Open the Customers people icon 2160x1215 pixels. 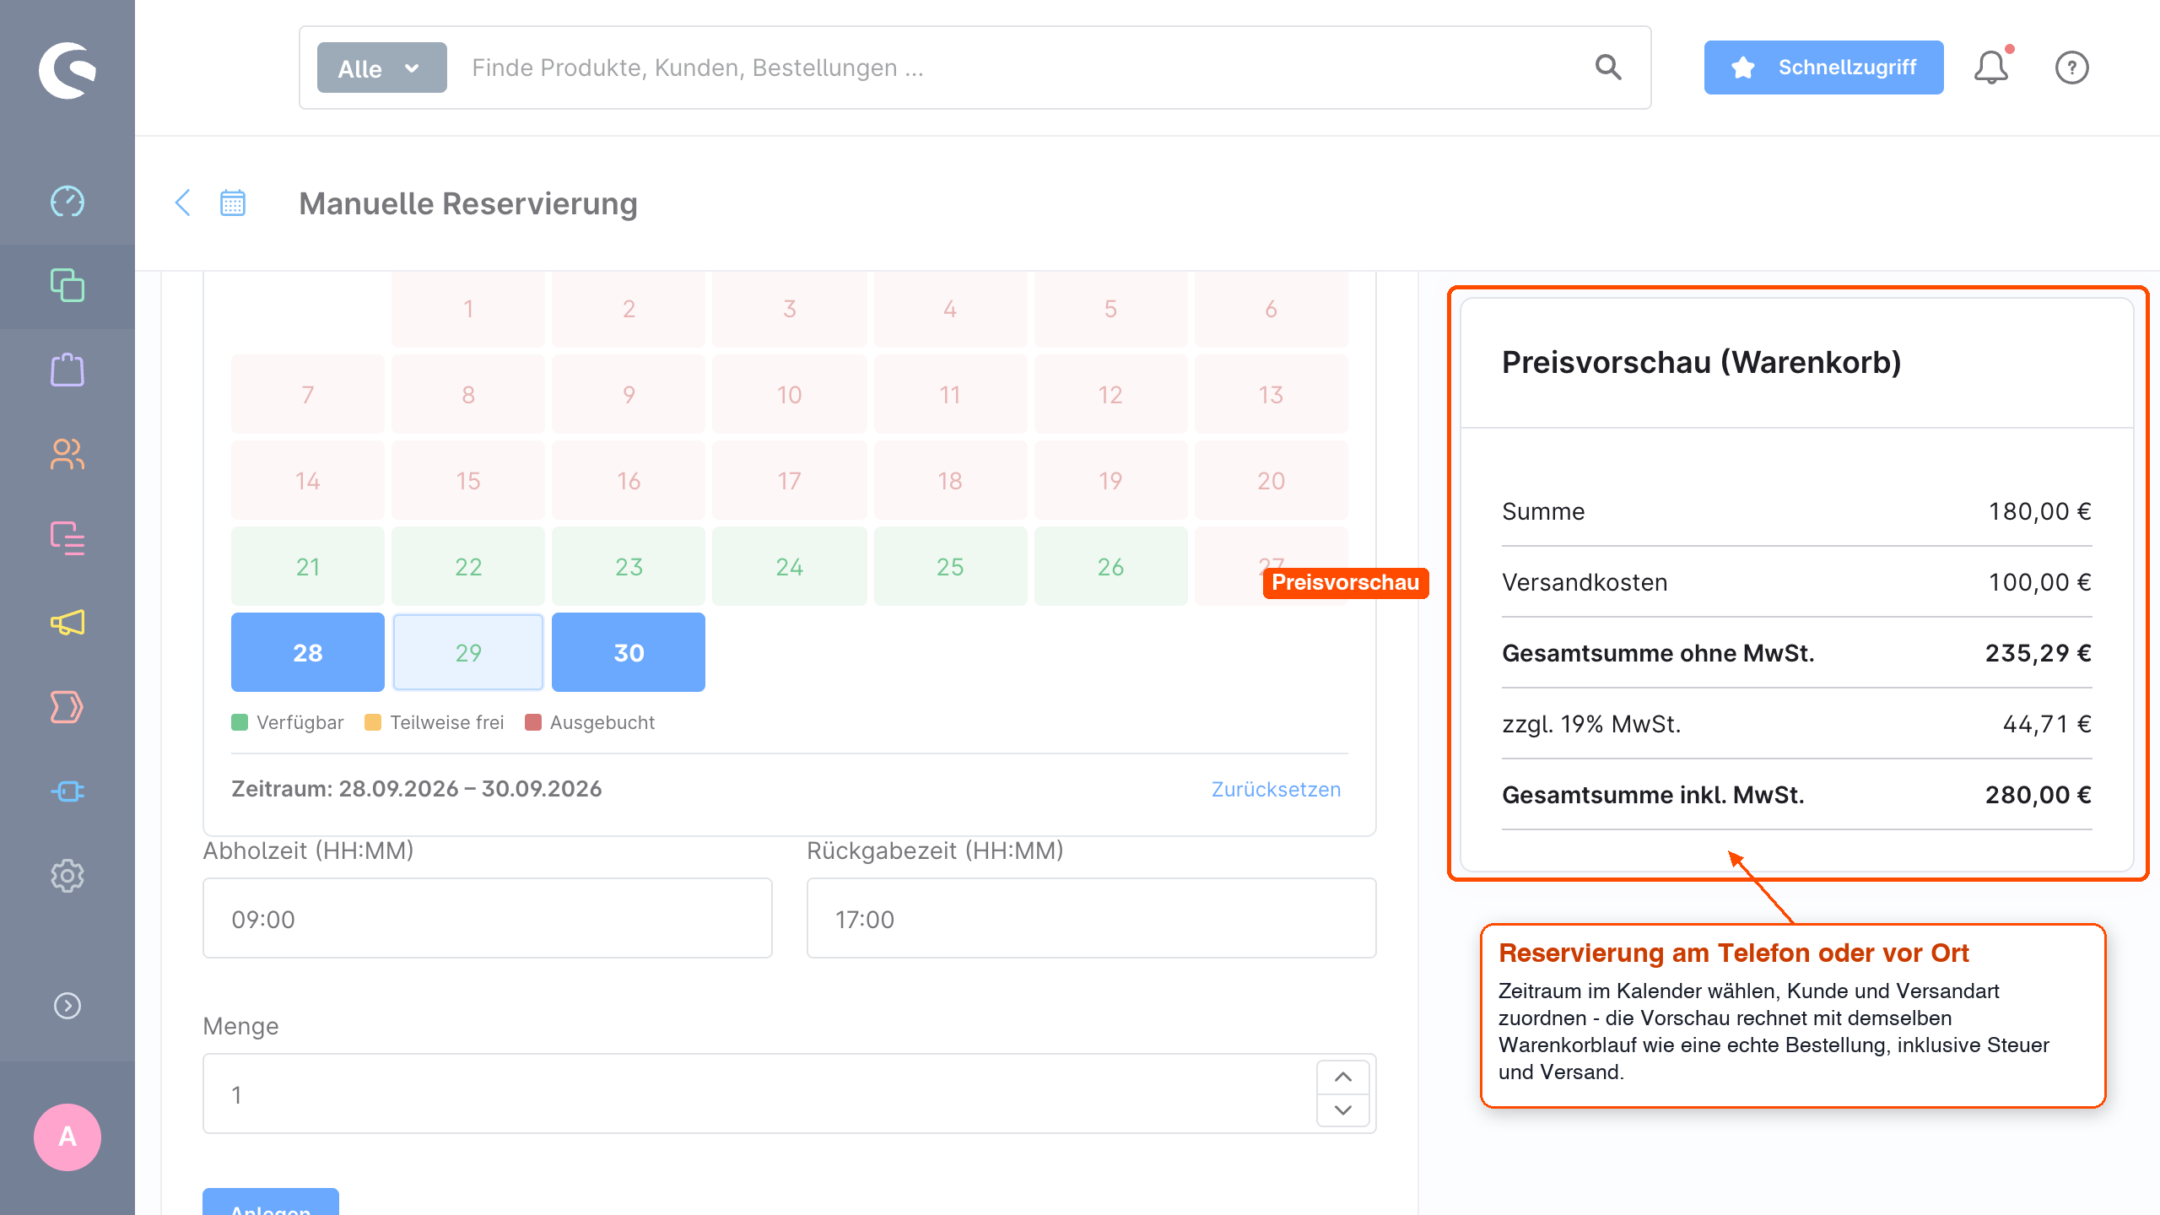(x=67, y=455)
